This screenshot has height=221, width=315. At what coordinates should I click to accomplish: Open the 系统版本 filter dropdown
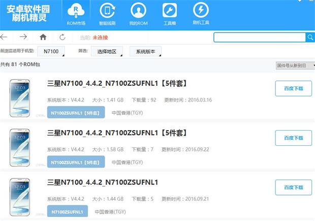(146, 52)
